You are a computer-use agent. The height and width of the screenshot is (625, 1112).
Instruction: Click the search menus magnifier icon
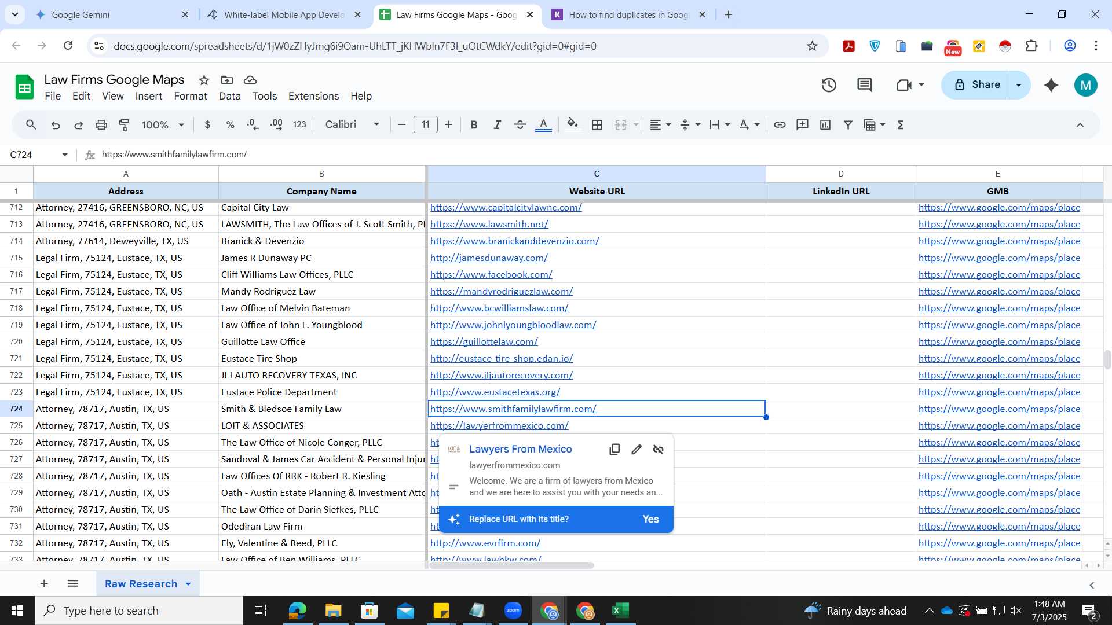tap(31, 124)
